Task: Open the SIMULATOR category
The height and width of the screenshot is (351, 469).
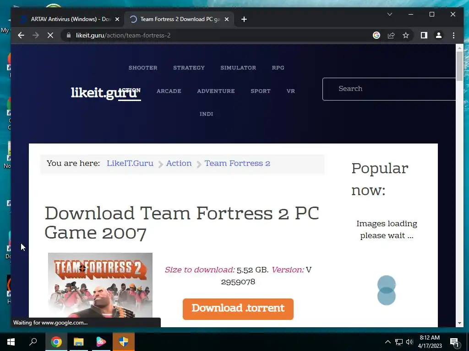Action: click(x=238, y=68)
